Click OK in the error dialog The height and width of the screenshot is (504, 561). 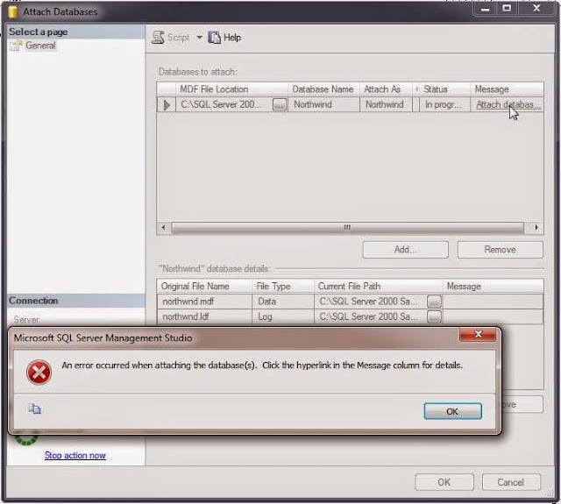452,411
